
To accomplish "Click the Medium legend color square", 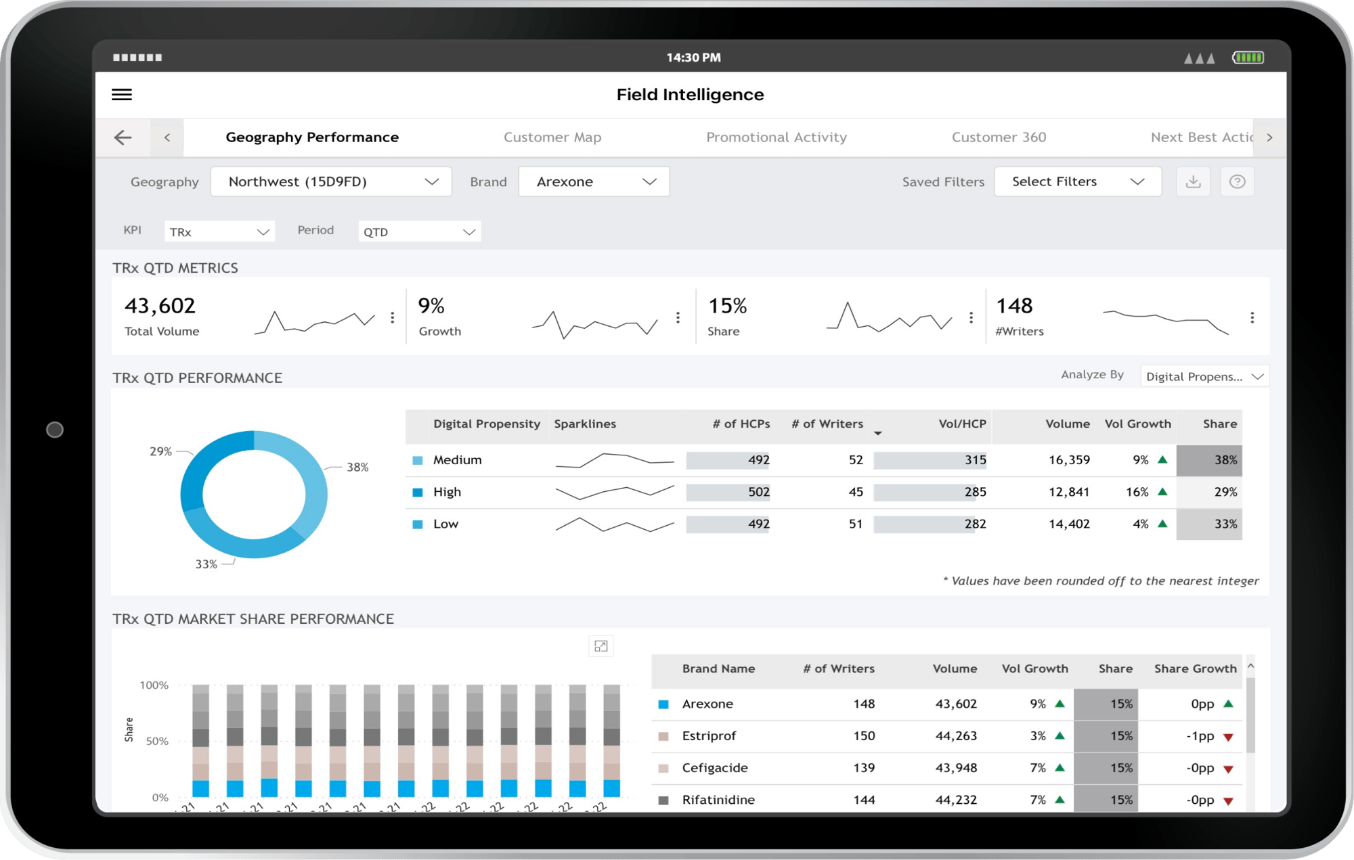I will tap(418, 460).
